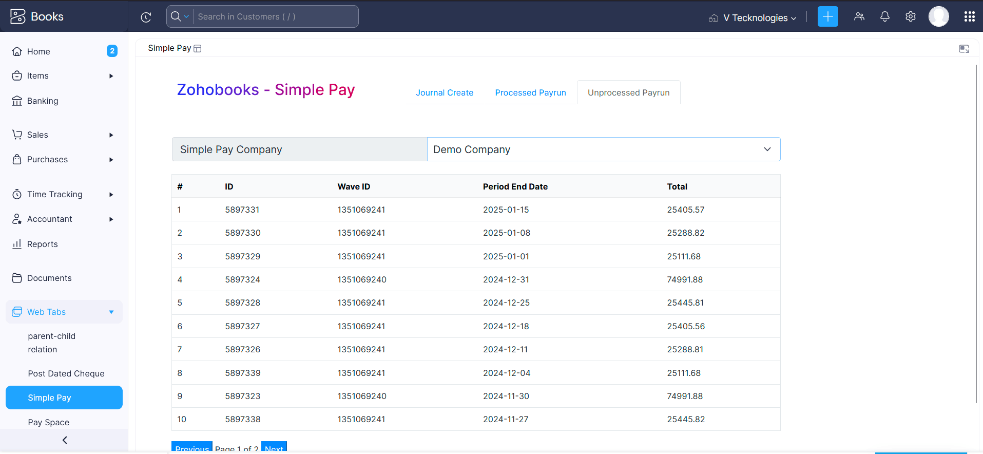Click the referral people icon
This screenshot has width=983, height=454.
(x=859, y=16)
